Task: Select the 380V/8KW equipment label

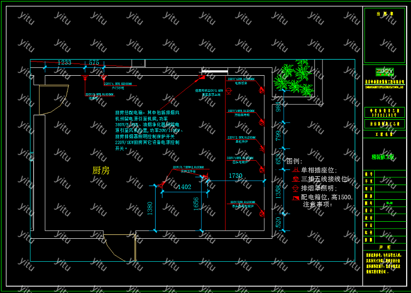Action: 243,204
